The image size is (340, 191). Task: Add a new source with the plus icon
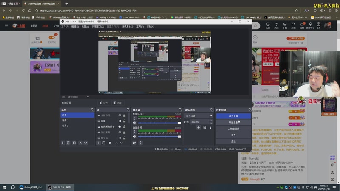[99, 143]
